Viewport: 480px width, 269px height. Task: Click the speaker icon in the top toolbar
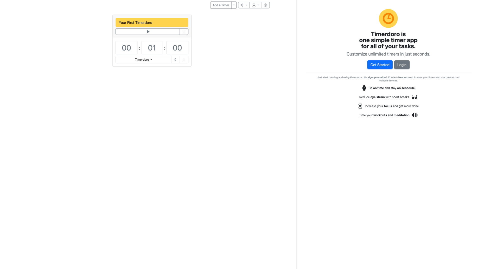[x=241, y=5]
